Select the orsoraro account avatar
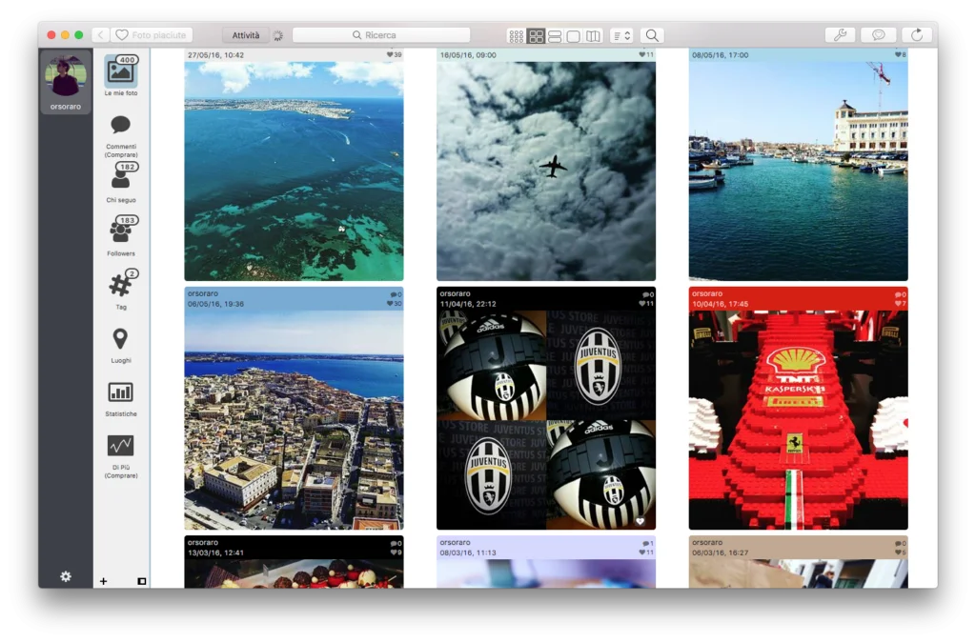This screenshot has width=976, height=643. [x=66, y=75]
